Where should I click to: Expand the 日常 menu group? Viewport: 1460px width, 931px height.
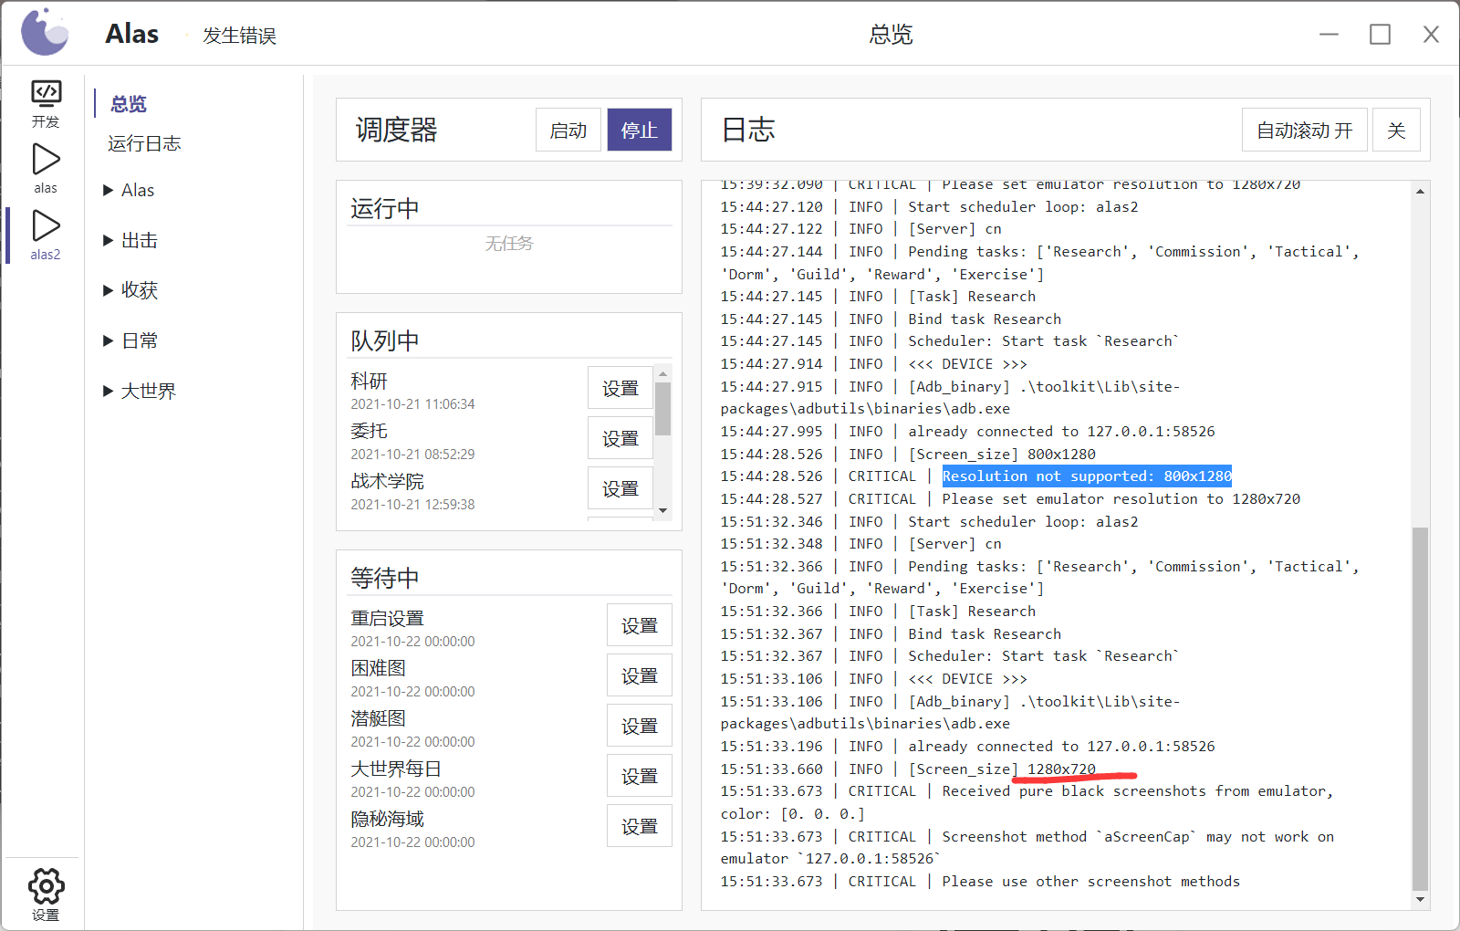(130, 340)
